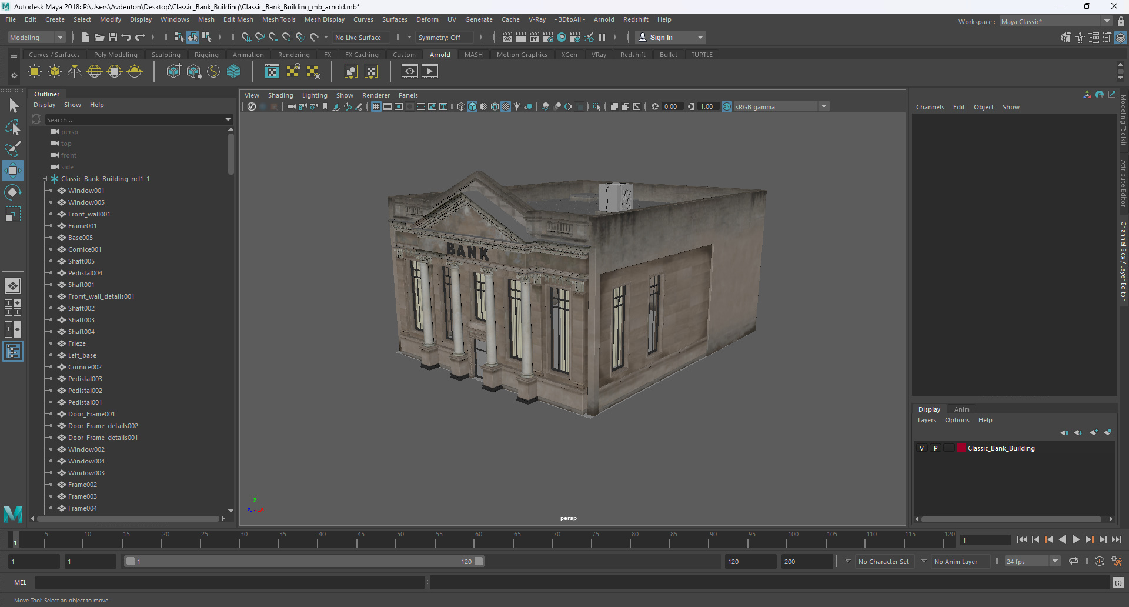
Task: Activate the Lasso select tool
Action: pos(13,127)
